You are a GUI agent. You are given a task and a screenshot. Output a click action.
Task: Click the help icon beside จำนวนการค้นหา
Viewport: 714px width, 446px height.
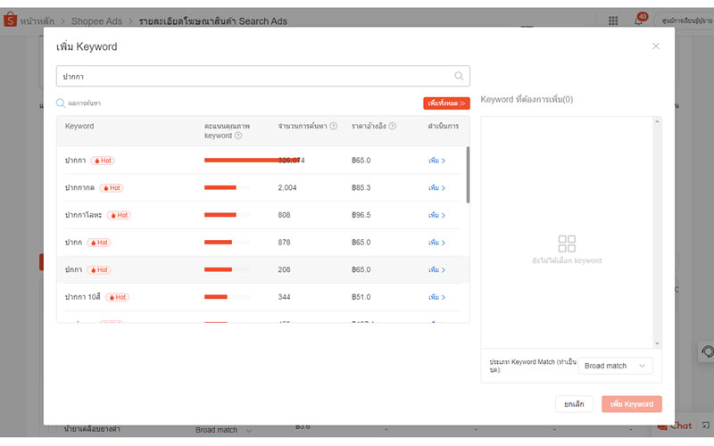tap(333, 127)
